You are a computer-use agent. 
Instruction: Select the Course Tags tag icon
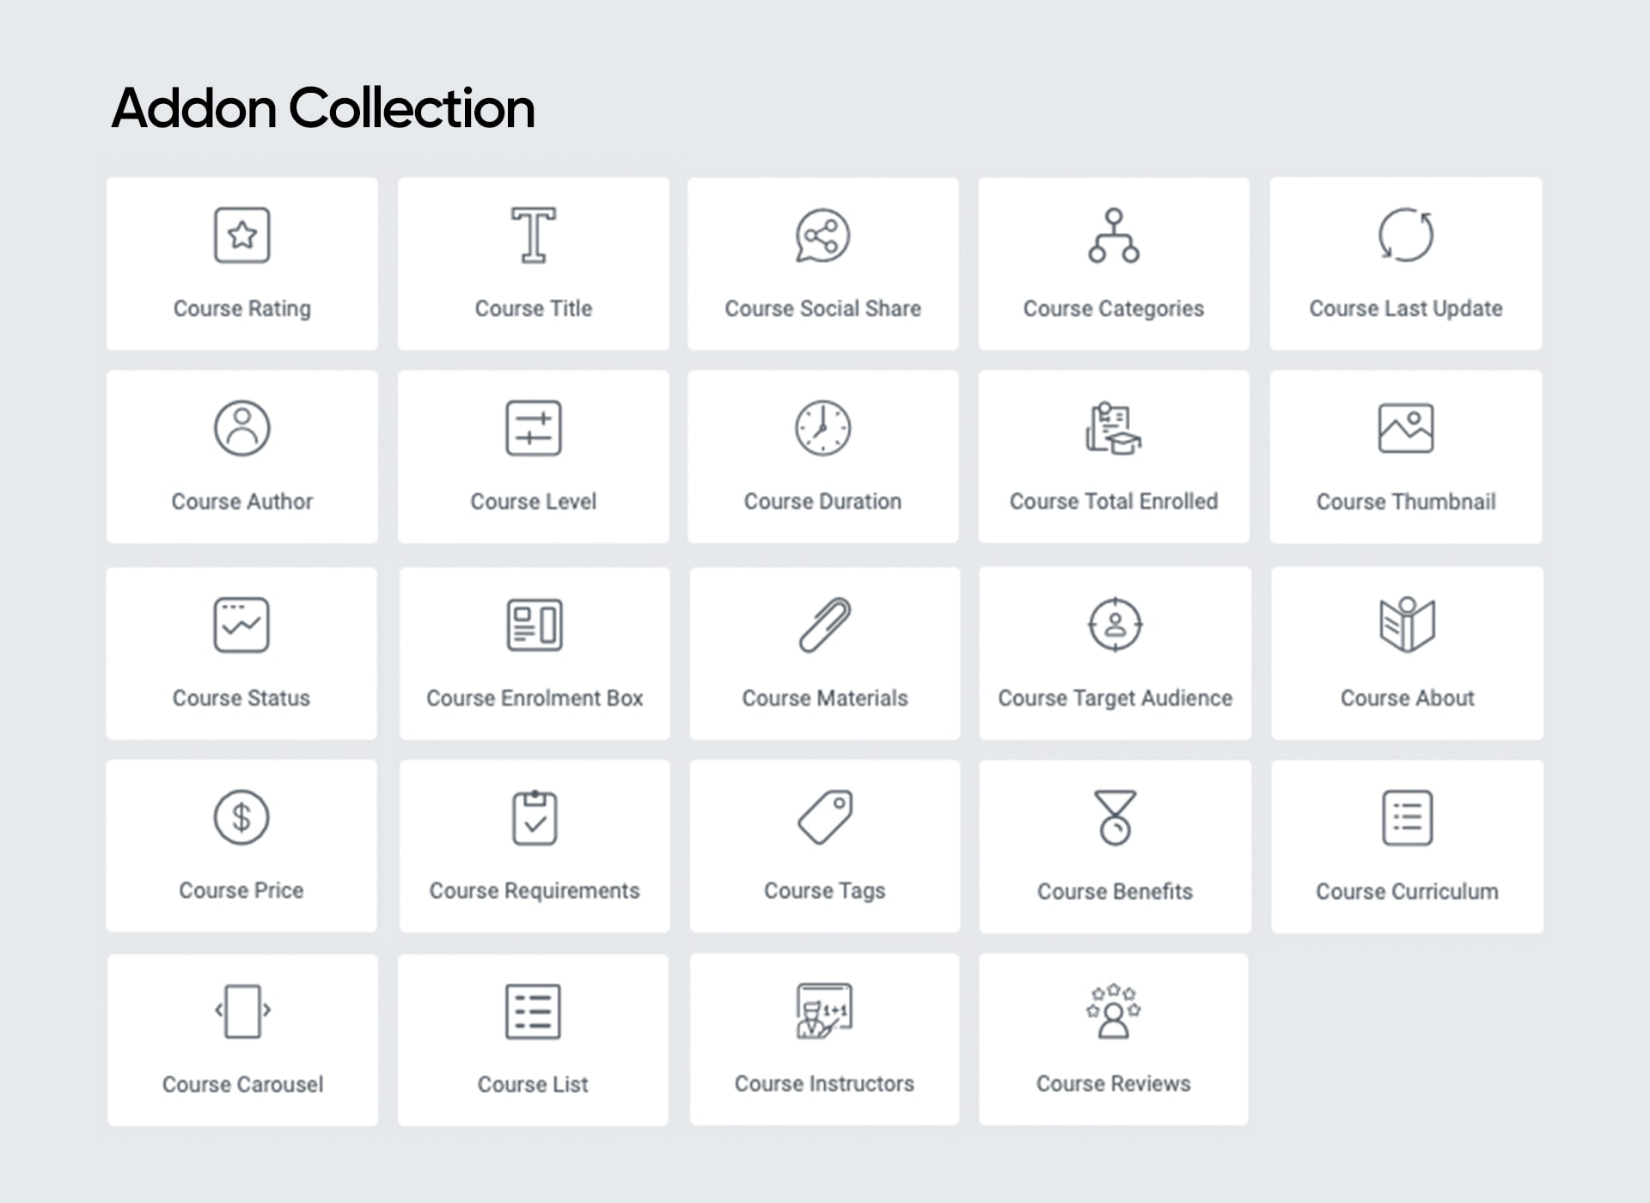824,817
